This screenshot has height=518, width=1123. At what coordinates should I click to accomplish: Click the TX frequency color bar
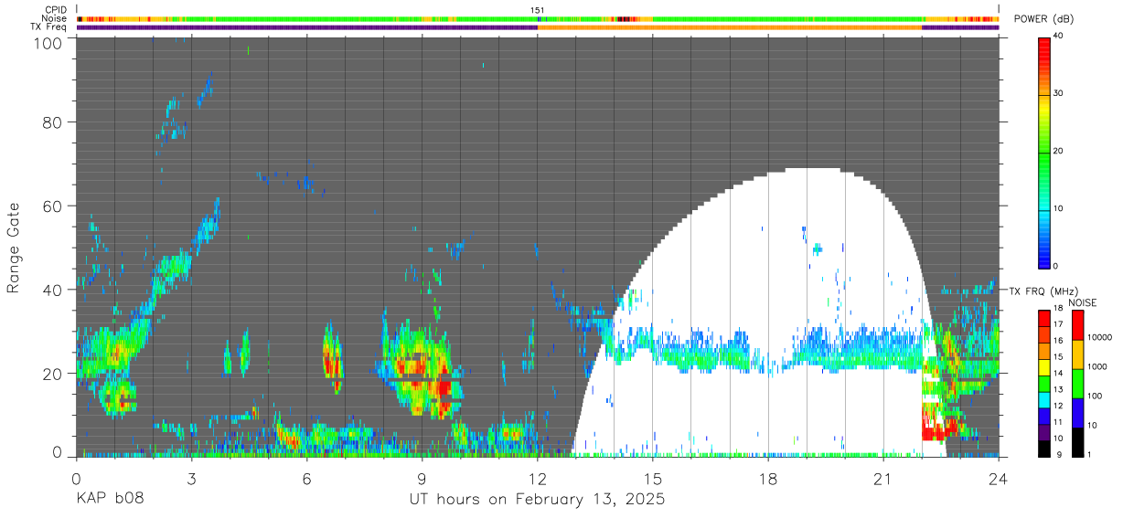1043,383
